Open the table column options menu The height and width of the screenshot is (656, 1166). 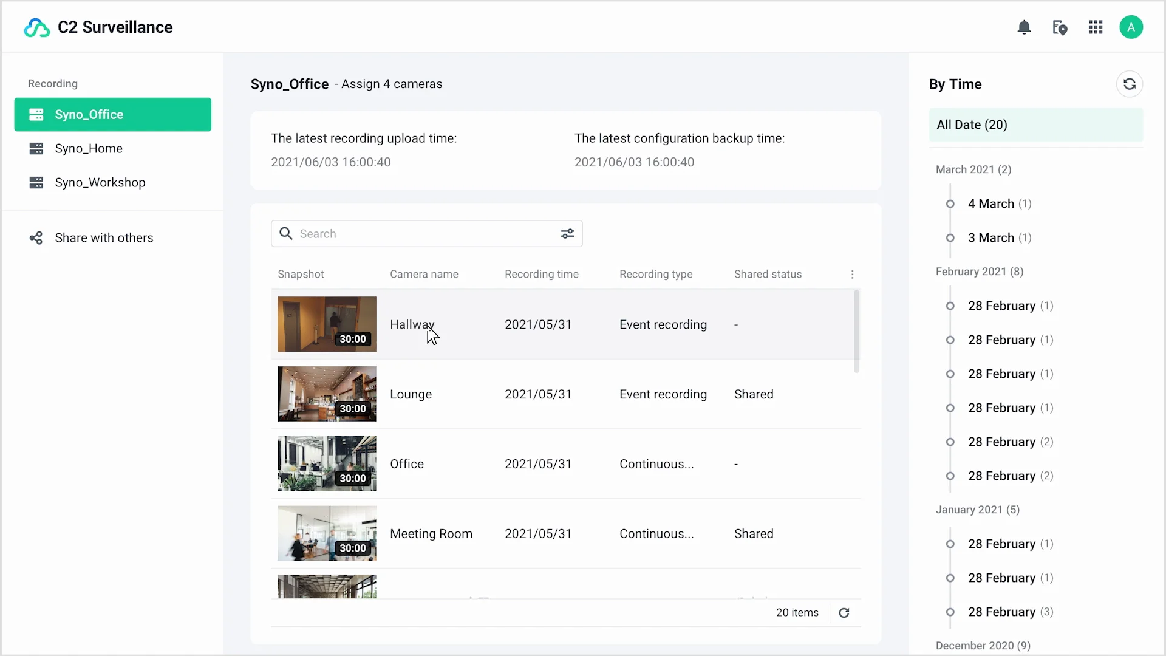click(852, 275)
